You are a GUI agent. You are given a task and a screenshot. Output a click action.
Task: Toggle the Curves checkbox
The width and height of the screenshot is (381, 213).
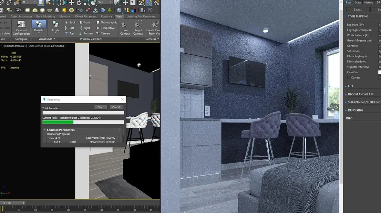coord(349,78)
